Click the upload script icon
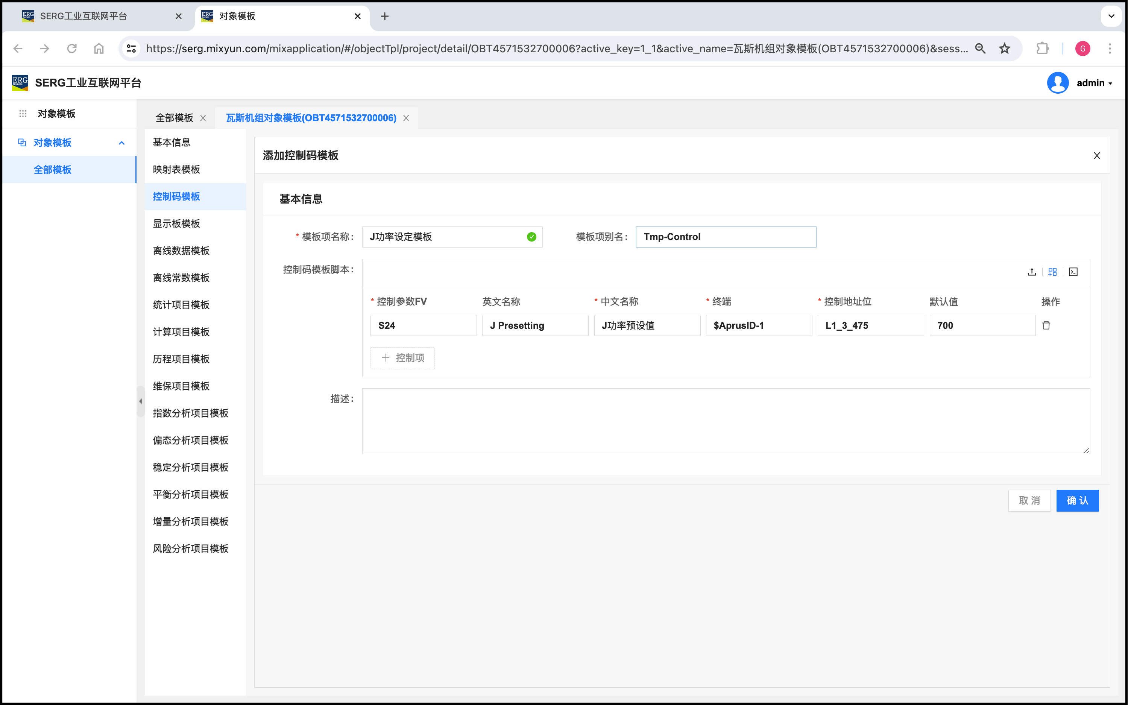The image size is (1128, 705). pos(1031,272)
